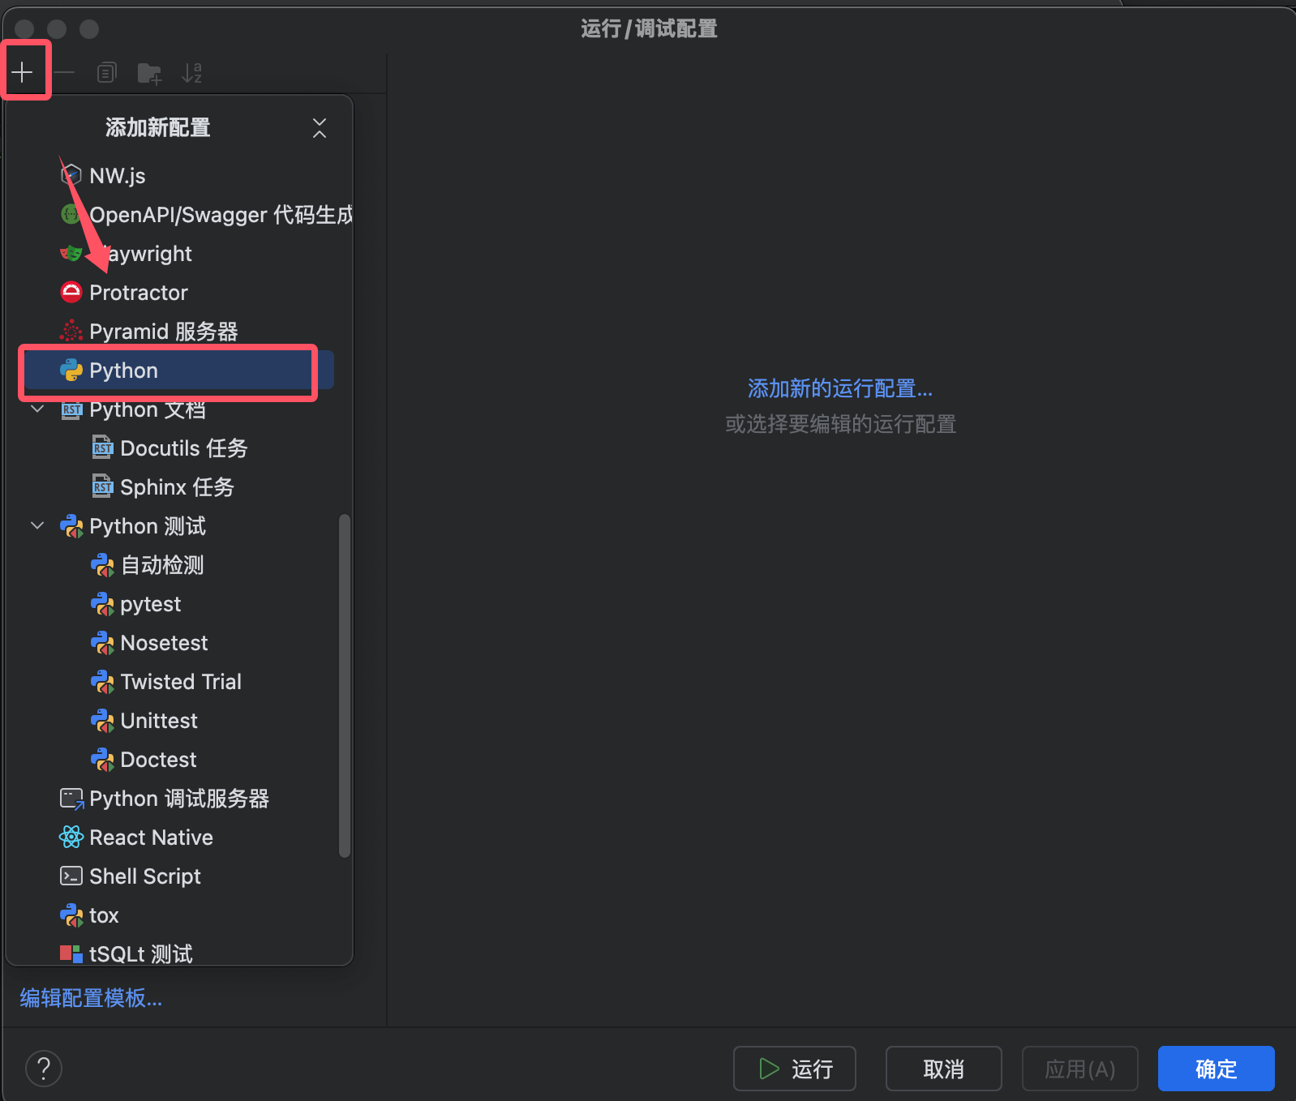Select Python from the configuration list
The height and width of the screenshot is (1101, 1296).
coord(123,371)
